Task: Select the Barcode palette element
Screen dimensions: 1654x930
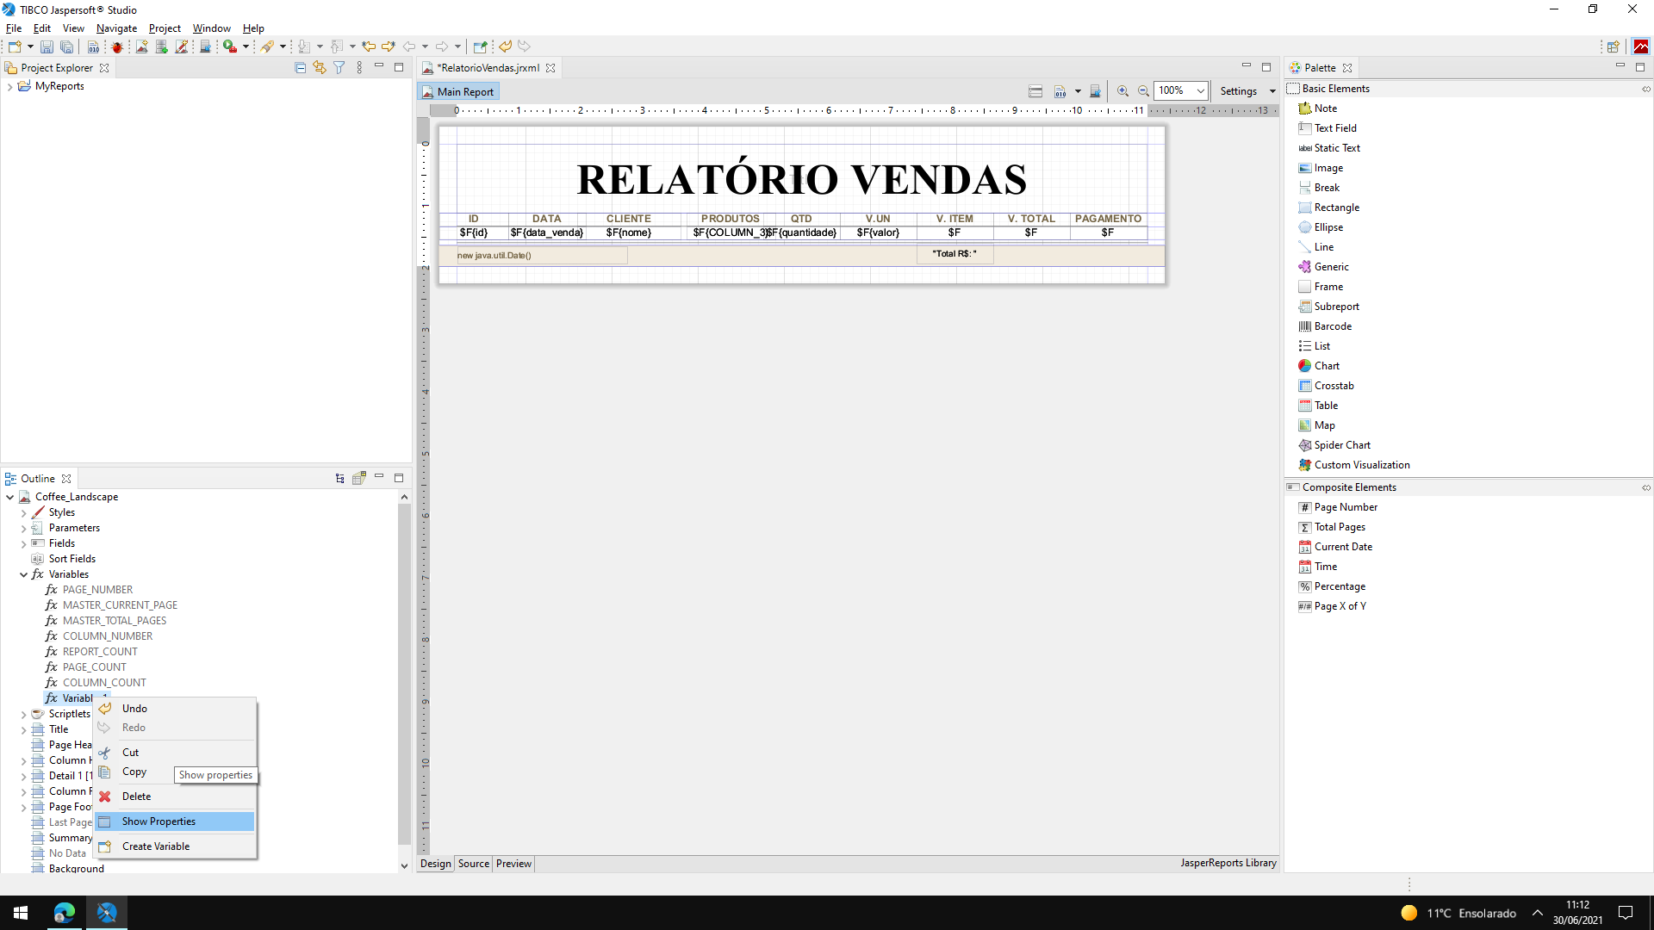Action: 1332,326
